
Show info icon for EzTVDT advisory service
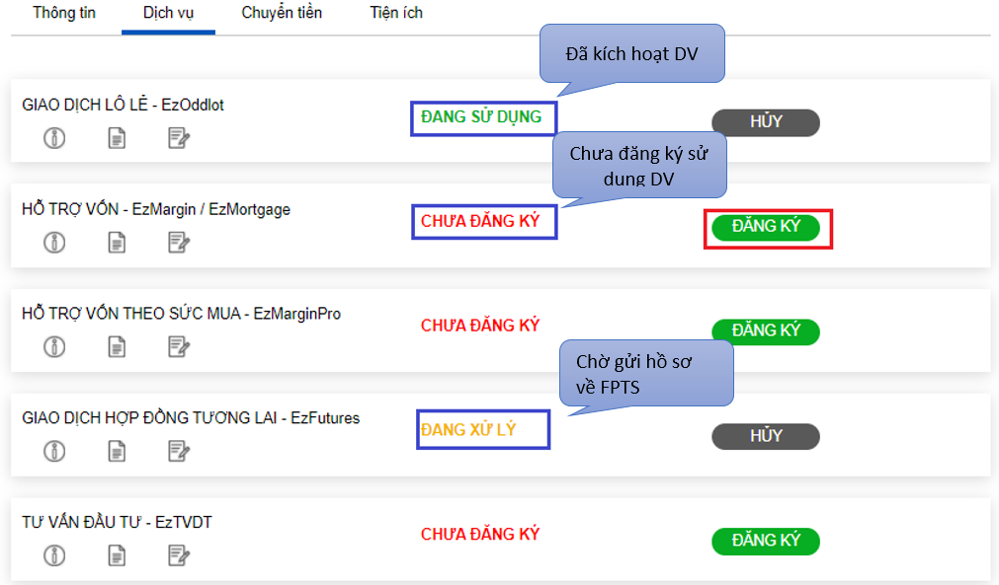pyautogui.click(x=54, y=555)
